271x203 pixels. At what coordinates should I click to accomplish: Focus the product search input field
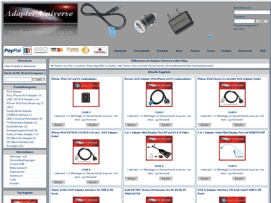[x=18, y=79]
